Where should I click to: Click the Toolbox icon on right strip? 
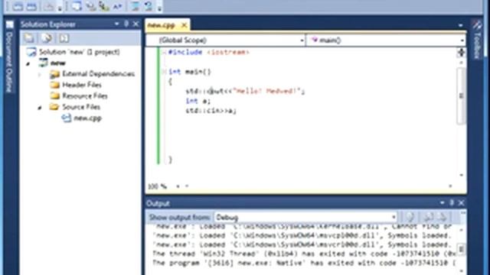pos(477,25)
